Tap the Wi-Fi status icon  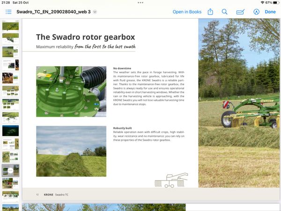(262, 2)
